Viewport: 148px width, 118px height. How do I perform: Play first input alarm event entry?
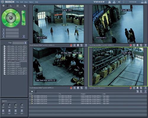[32, 96]
